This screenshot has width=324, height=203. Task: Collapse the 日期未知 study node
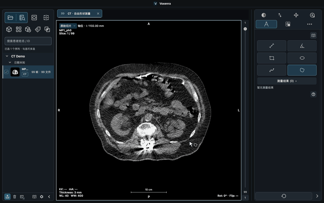pyautogui.click(x=10, y=62)
